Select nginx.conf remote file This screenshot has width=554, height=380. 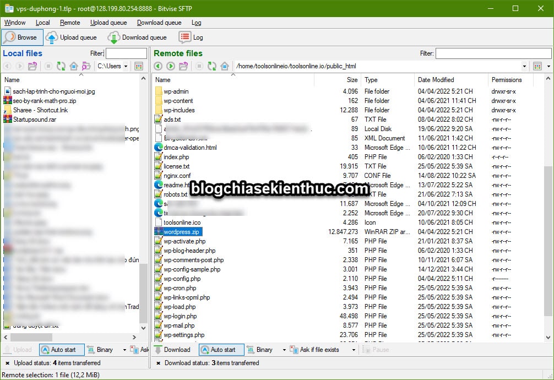point(177,176)
